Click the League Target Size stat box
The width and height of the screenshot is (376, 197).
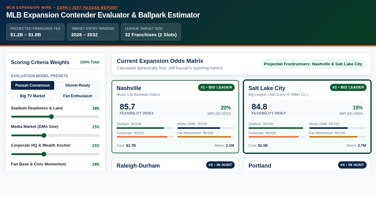[x=151, y=32]
